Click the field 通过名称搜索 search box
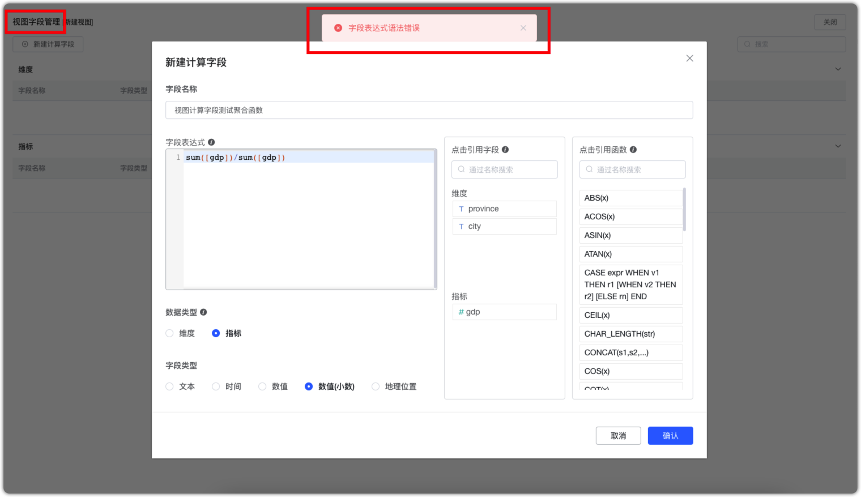 tap(505, 169)
